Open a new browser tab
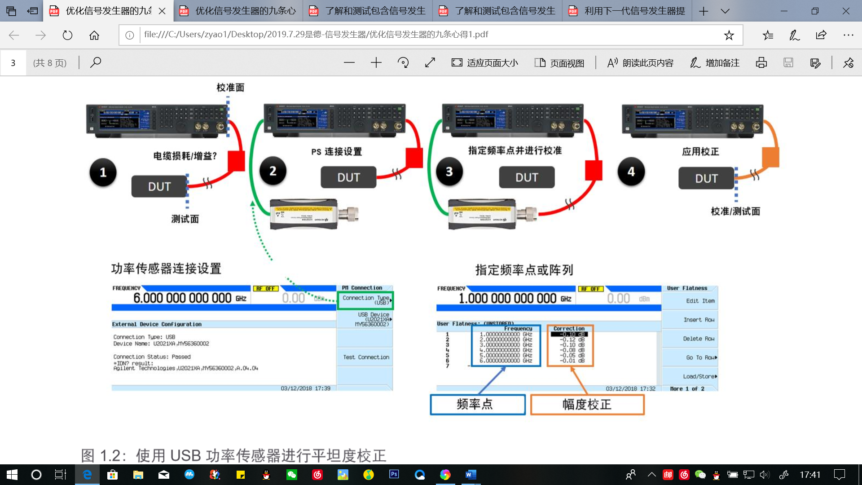This screenshot has width=862, height=485. coord(704,11)
